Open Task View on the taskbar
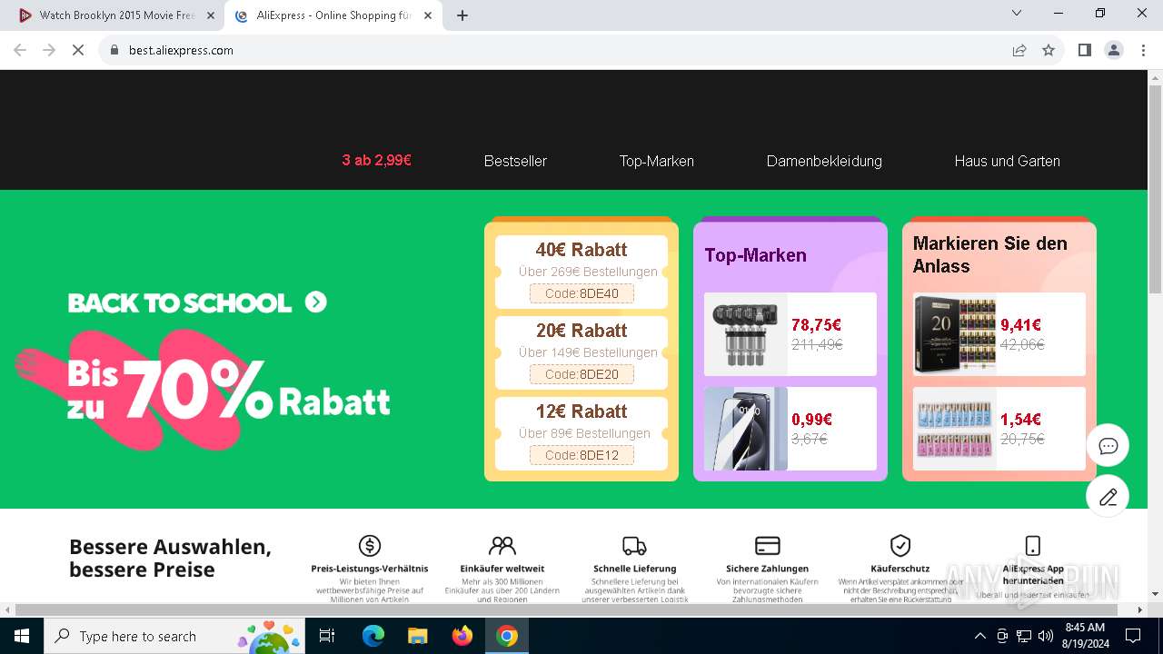The image size is (1163, 654). tap(327, 636)
